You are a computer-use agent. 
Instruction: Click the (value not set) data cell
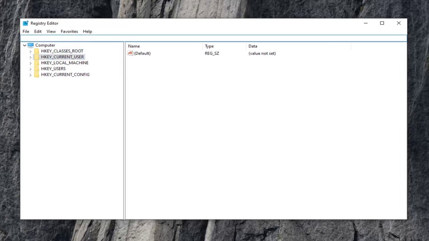(x=262, y=53)
